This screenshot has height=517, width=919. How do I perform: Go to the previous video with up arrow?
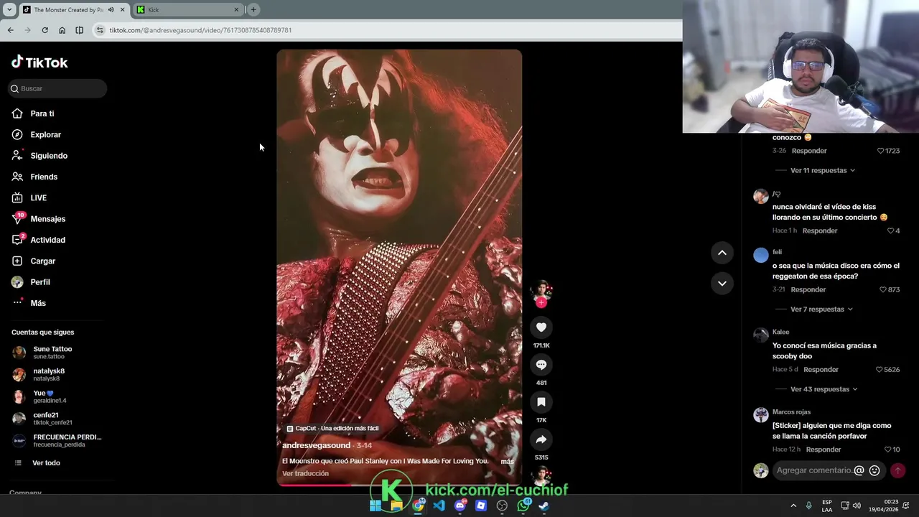[722, 253]
